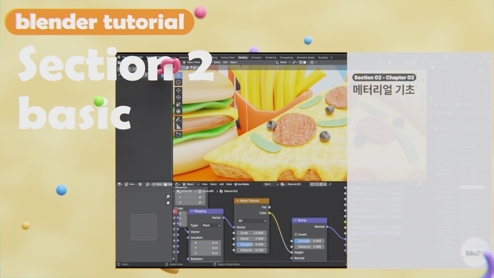Select the Cursor tool in viewport toolbar
The height and width of the screenshot is (278, 494).
pos(179,82)
